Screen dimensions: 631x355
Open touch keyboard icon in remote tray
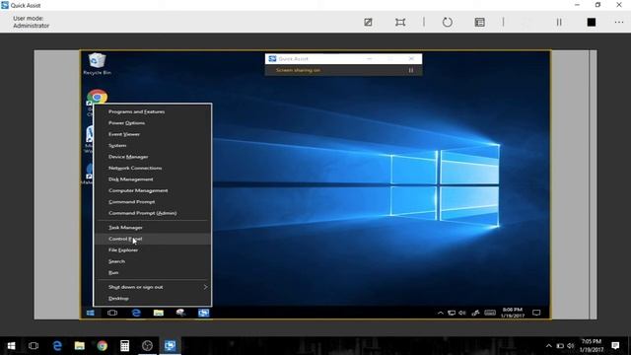[x=490, y=313]
